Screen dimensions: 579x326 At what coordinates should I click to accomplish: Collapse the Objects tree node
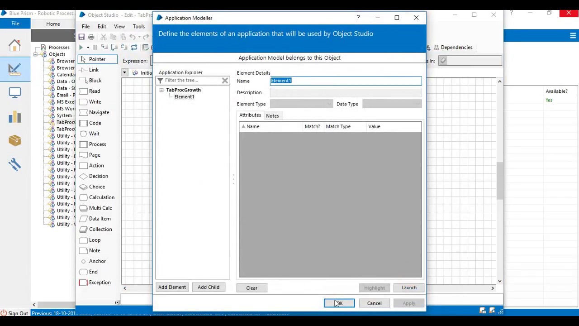(x=35, y=54)
